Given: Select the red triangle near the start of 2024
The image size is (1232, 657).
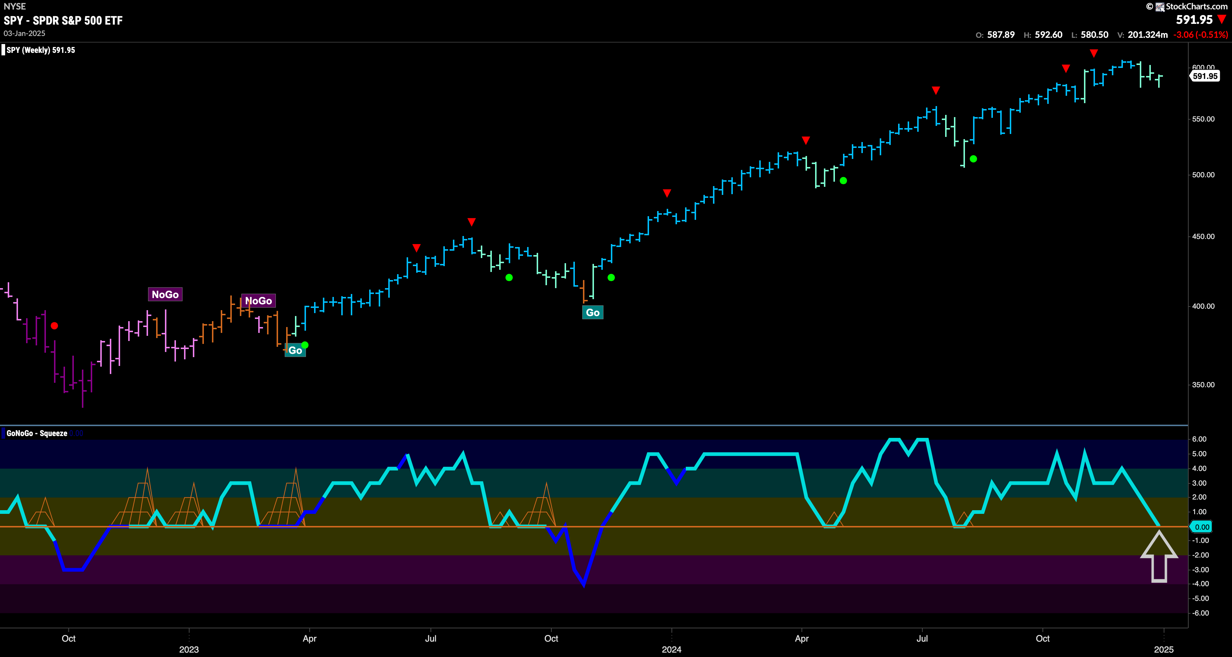Looking at the screenshot, I should (x=667, y=193).
